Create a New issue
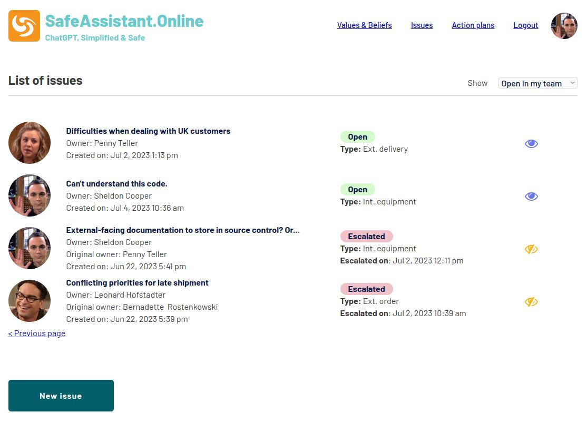This screenshot has height=422, width=587. pyautogui.click(x=61, y=396)
